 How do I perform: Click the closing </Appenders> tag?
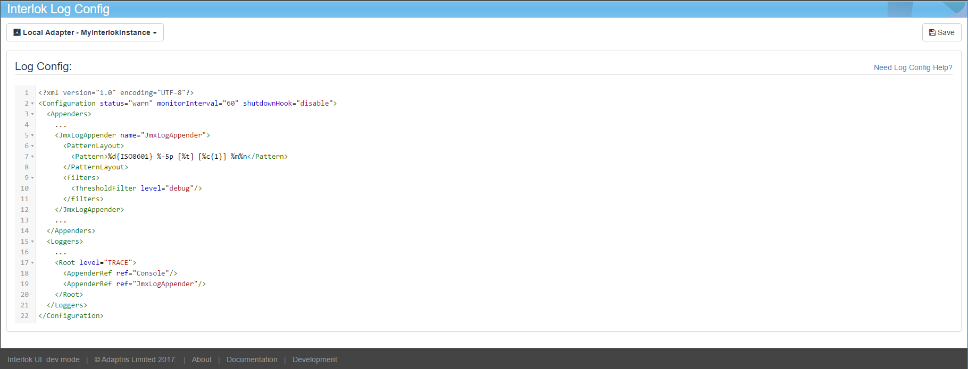click(x=71, y=230)
